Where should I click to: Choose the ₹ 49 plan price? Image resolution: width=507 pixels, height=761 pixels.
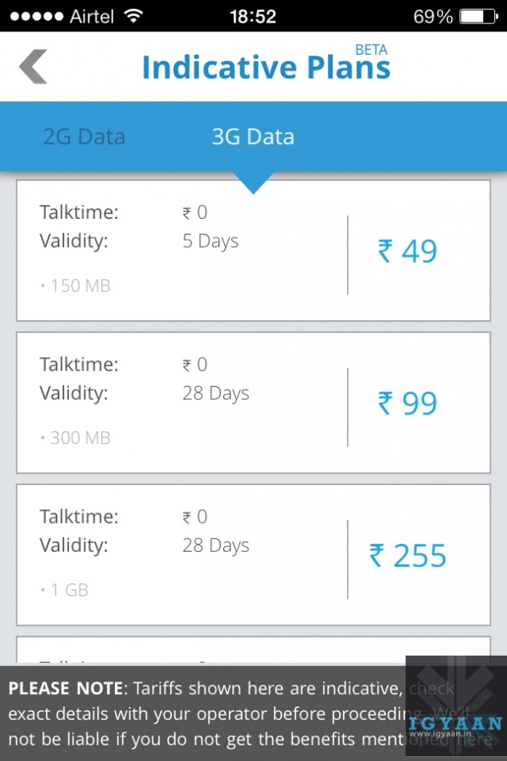[x=407, y=252]
